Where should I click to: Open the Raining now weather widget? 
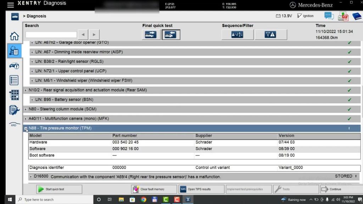coord(293,199)
